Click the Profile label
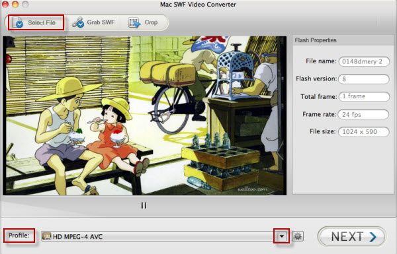This screenshot has width=397, height=254. pos(19,236)
